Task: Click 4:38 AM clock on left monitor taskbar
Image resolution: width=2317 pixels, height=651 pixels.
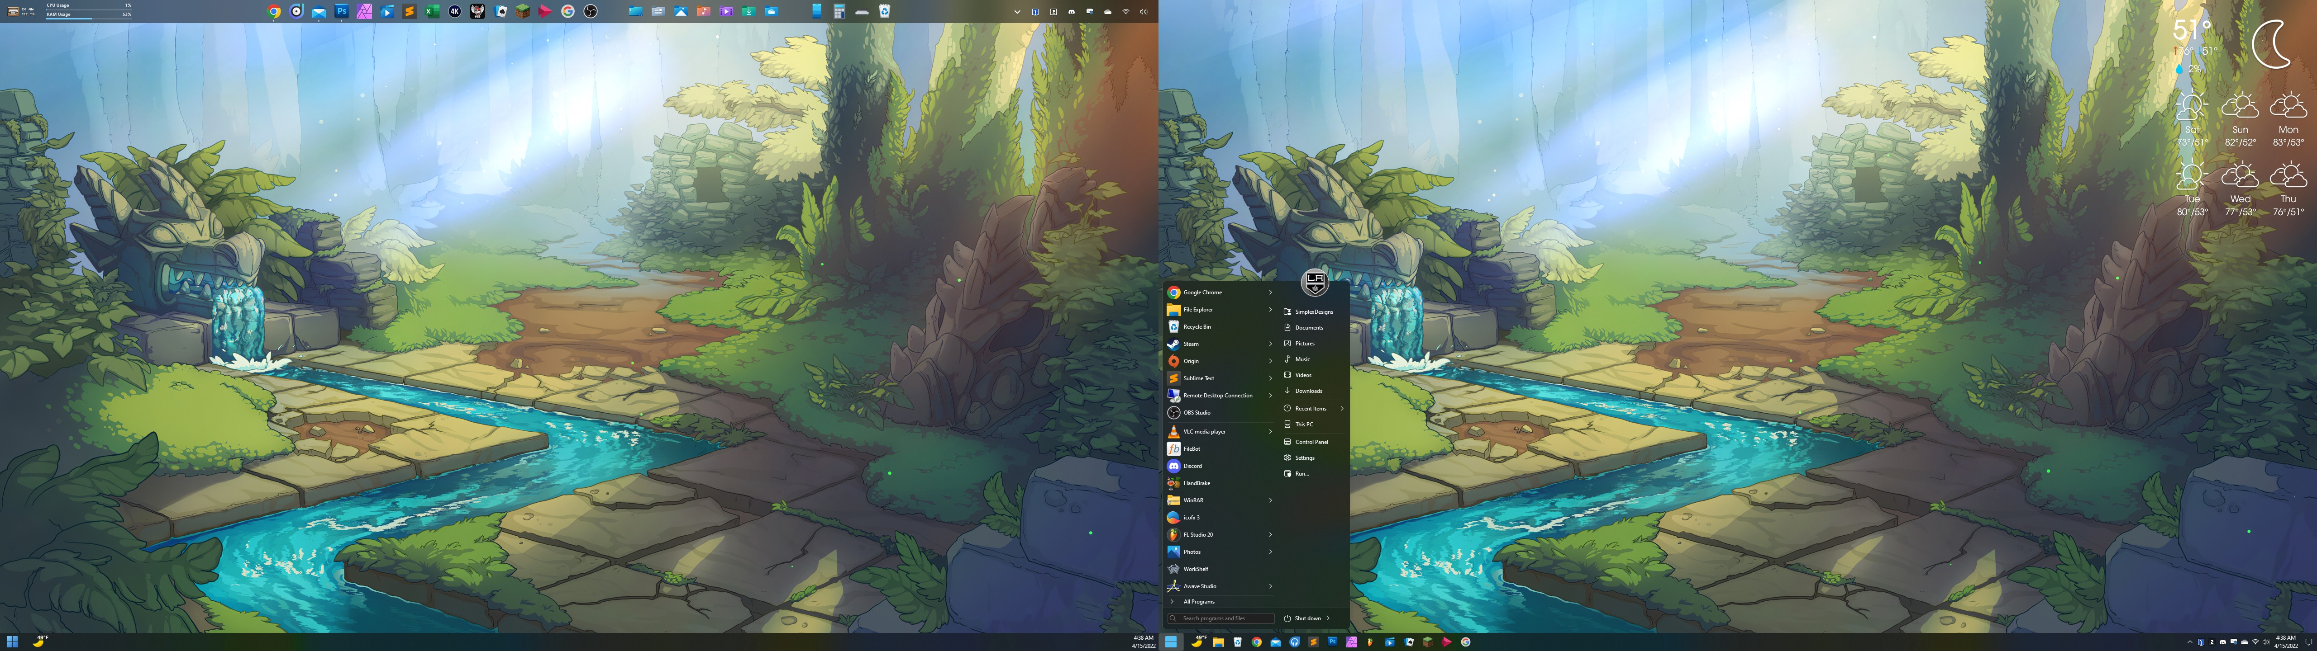Action: pos(1143,642)
